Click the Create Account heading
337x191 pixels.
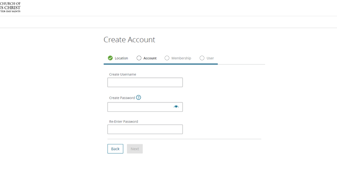[x=129, y=40]
